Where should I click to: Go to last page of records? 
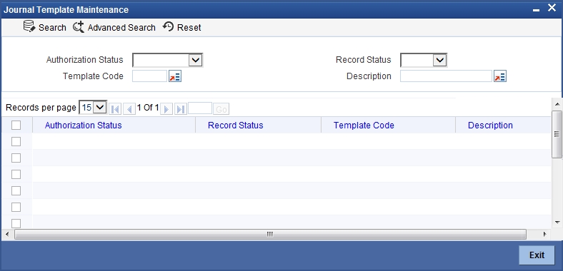click(181, 109)
